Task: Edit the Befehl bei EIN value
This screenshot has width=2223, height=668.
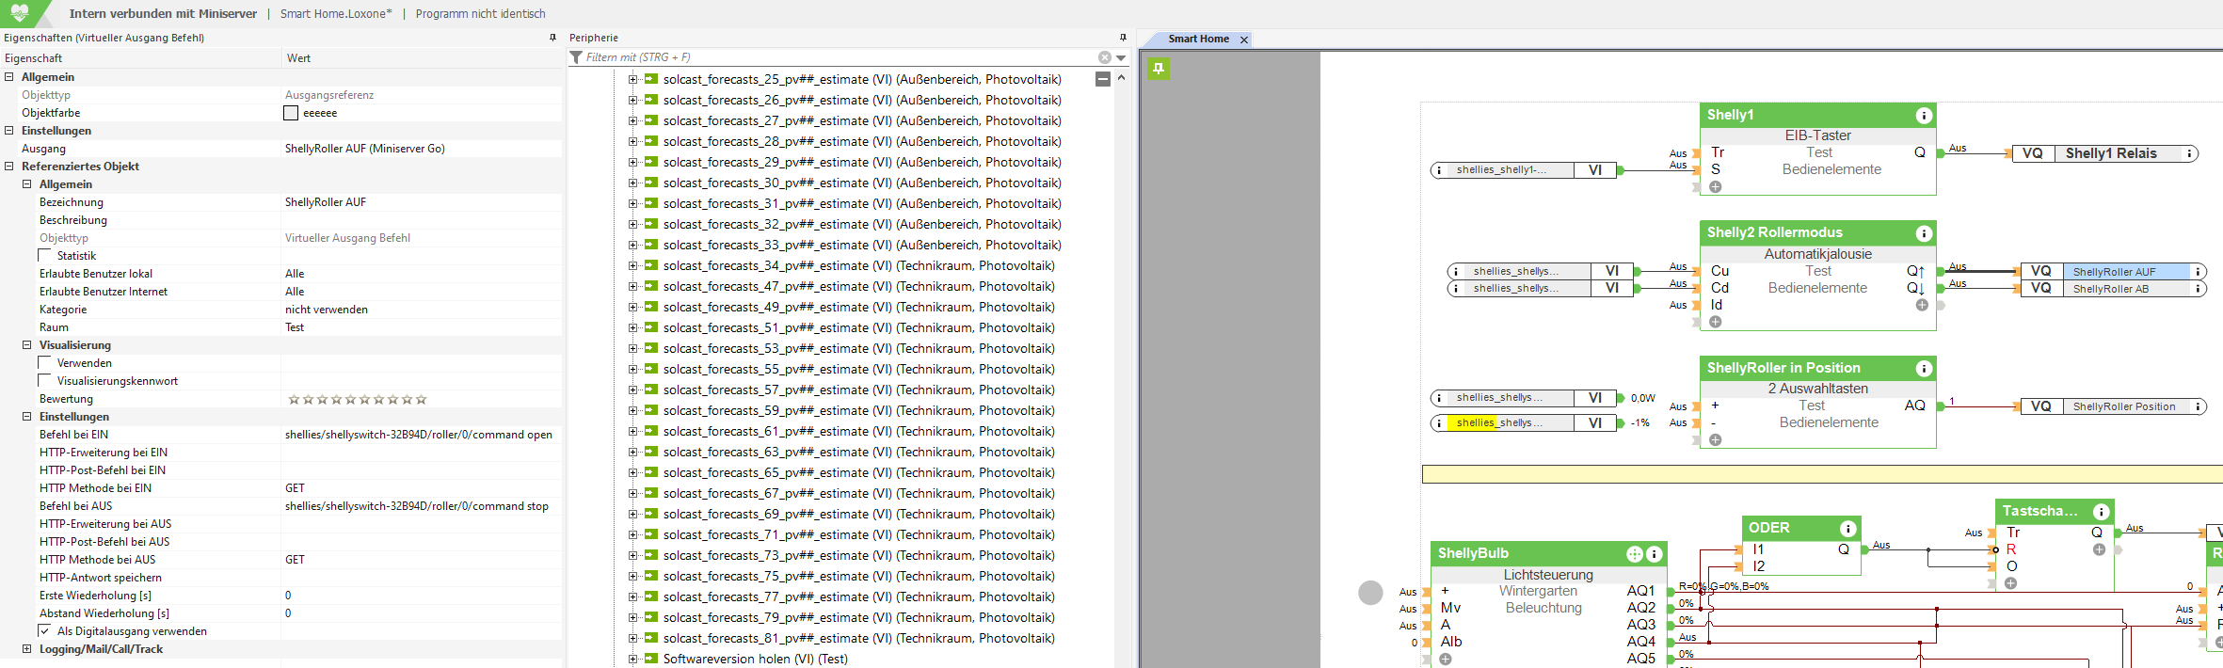Action: 421,435
